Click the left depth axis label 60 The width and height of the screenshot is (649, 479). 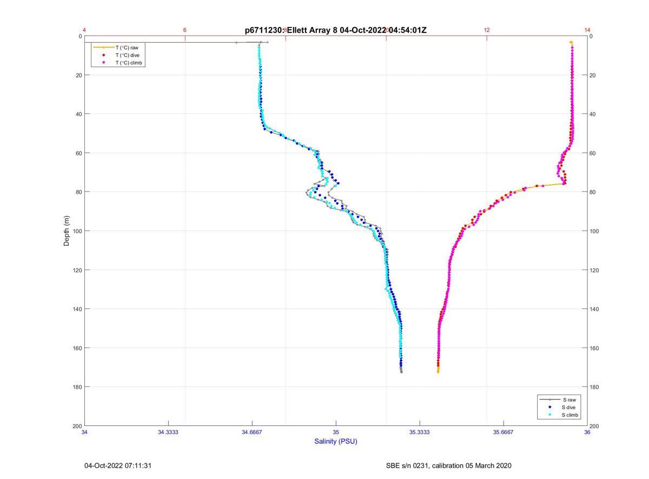(x=78, y=153)
